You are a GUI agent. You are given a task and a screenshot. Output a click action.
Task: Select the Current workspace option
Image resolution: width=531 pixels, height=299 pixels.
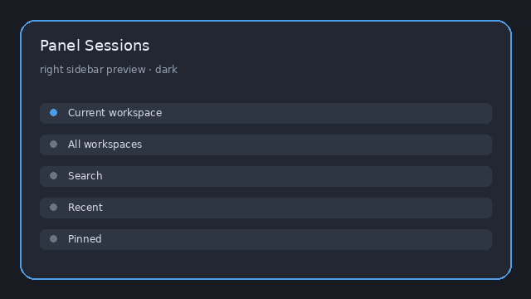point(265,113)
